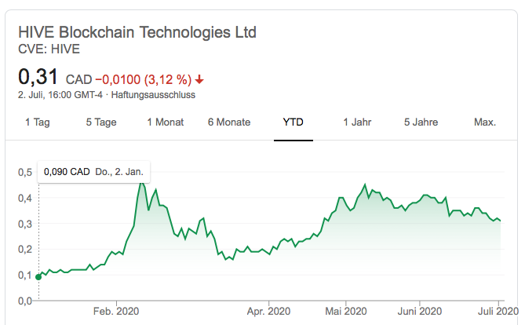Click the red down arrow icon
Viewport: 525px width, 325px height.
(200, 79)
